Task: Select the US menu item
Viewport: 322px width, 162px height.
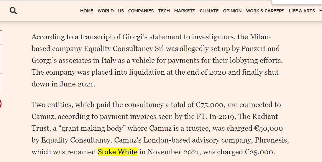Action: click(121, 11)
